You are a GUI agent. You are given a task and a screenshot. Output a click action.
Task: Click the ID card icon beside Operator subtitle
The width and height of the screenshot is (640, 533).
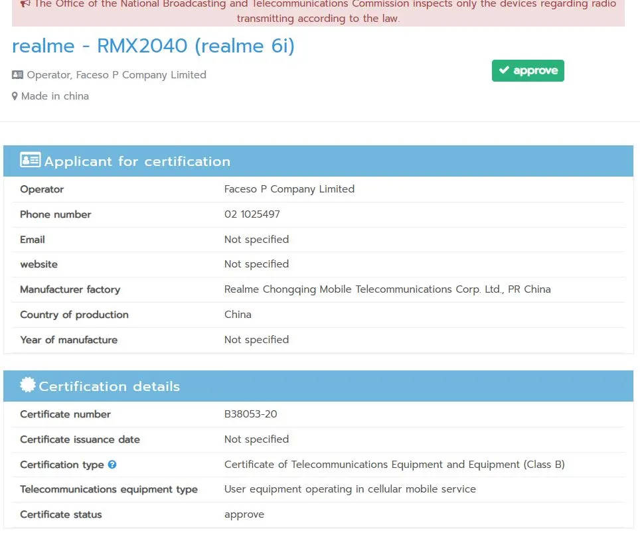click(x=18, y=75)
